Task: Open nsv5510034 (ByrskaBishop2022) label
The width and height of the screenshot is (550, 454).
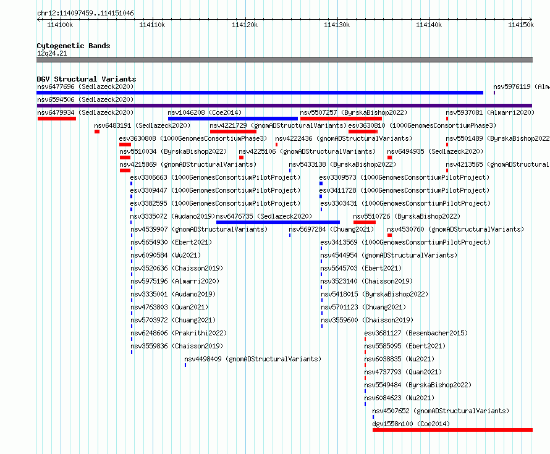Action: coord(173,151)
